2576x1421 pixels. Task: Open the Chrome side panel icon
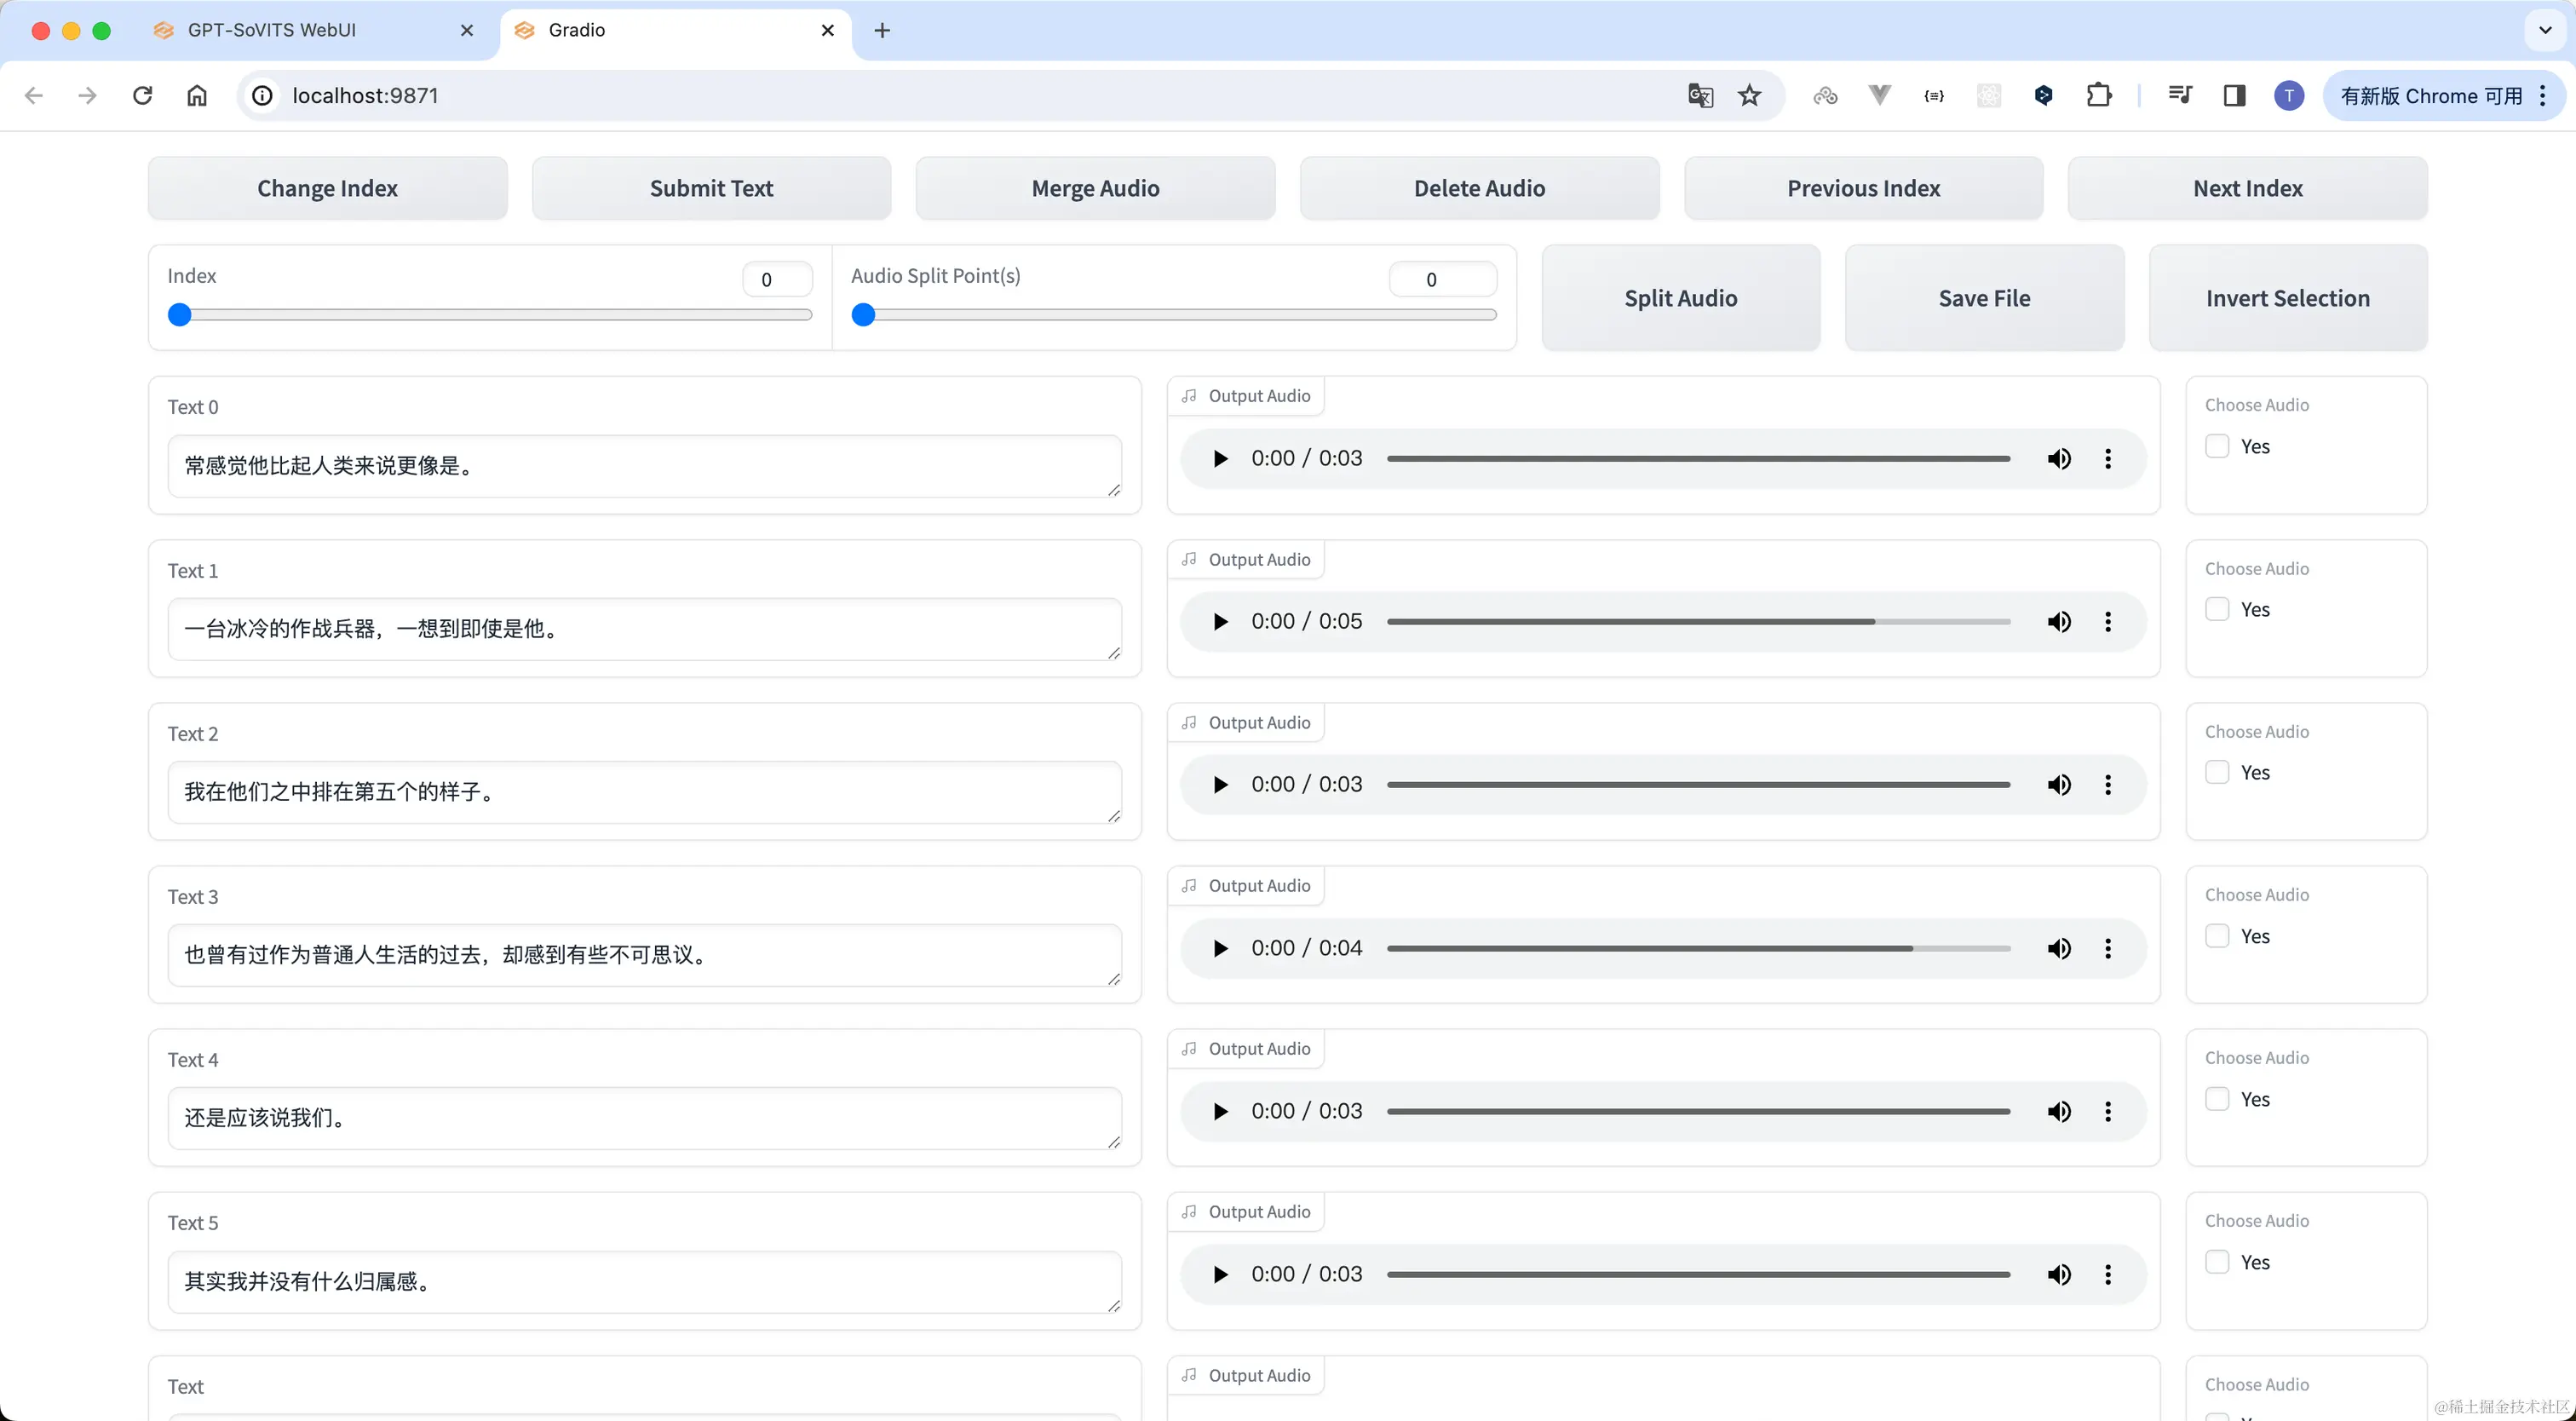coord(2234,96)
